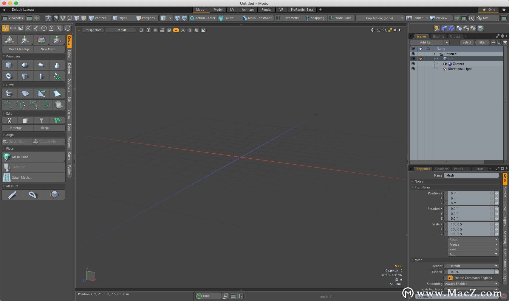Image resolution: width=509 pixels, height=301 pixels.
Task: Click the Transform tool icon in Create tab
Action: click(9, 40)
